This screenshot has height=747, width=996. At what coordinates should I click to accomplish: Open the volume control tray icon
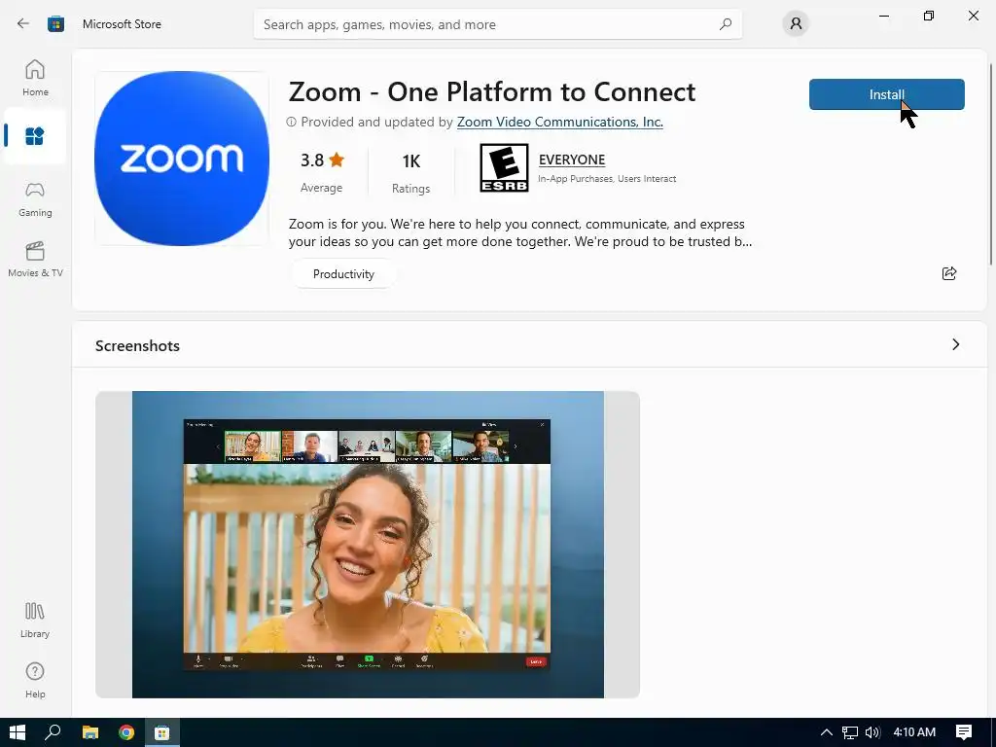tap(872, 732)
